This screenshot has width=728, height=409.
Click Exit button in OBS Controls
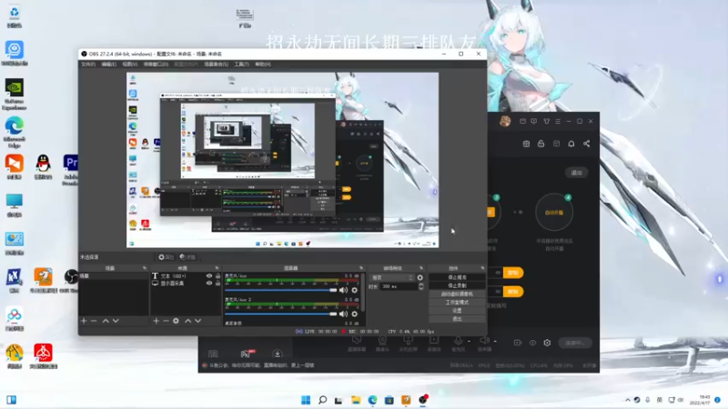coord(457,319)
